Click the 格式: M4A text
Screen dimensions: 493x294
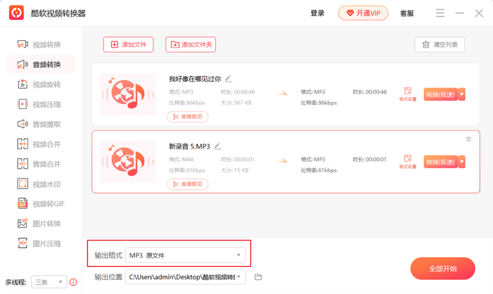click(181, 160)
